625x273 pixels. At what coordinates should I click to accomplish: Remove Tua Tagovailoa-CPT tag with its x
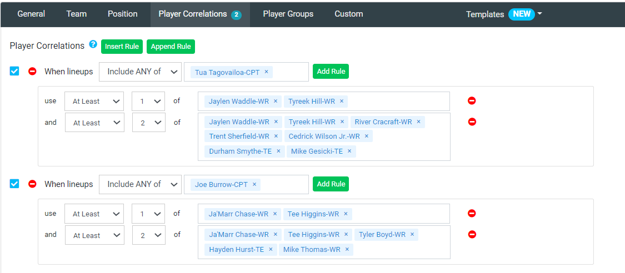pyautogui.click(x=266, y=72)
